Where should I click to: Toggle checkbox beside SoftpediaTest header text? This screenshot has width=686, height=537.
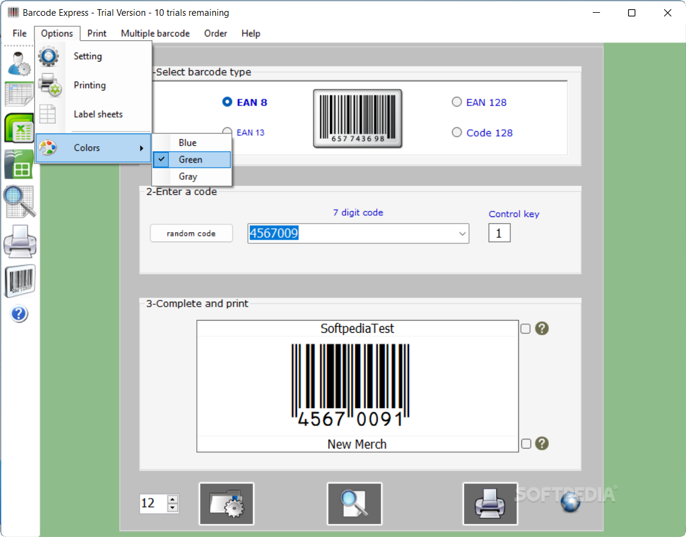tap(526, 329)
